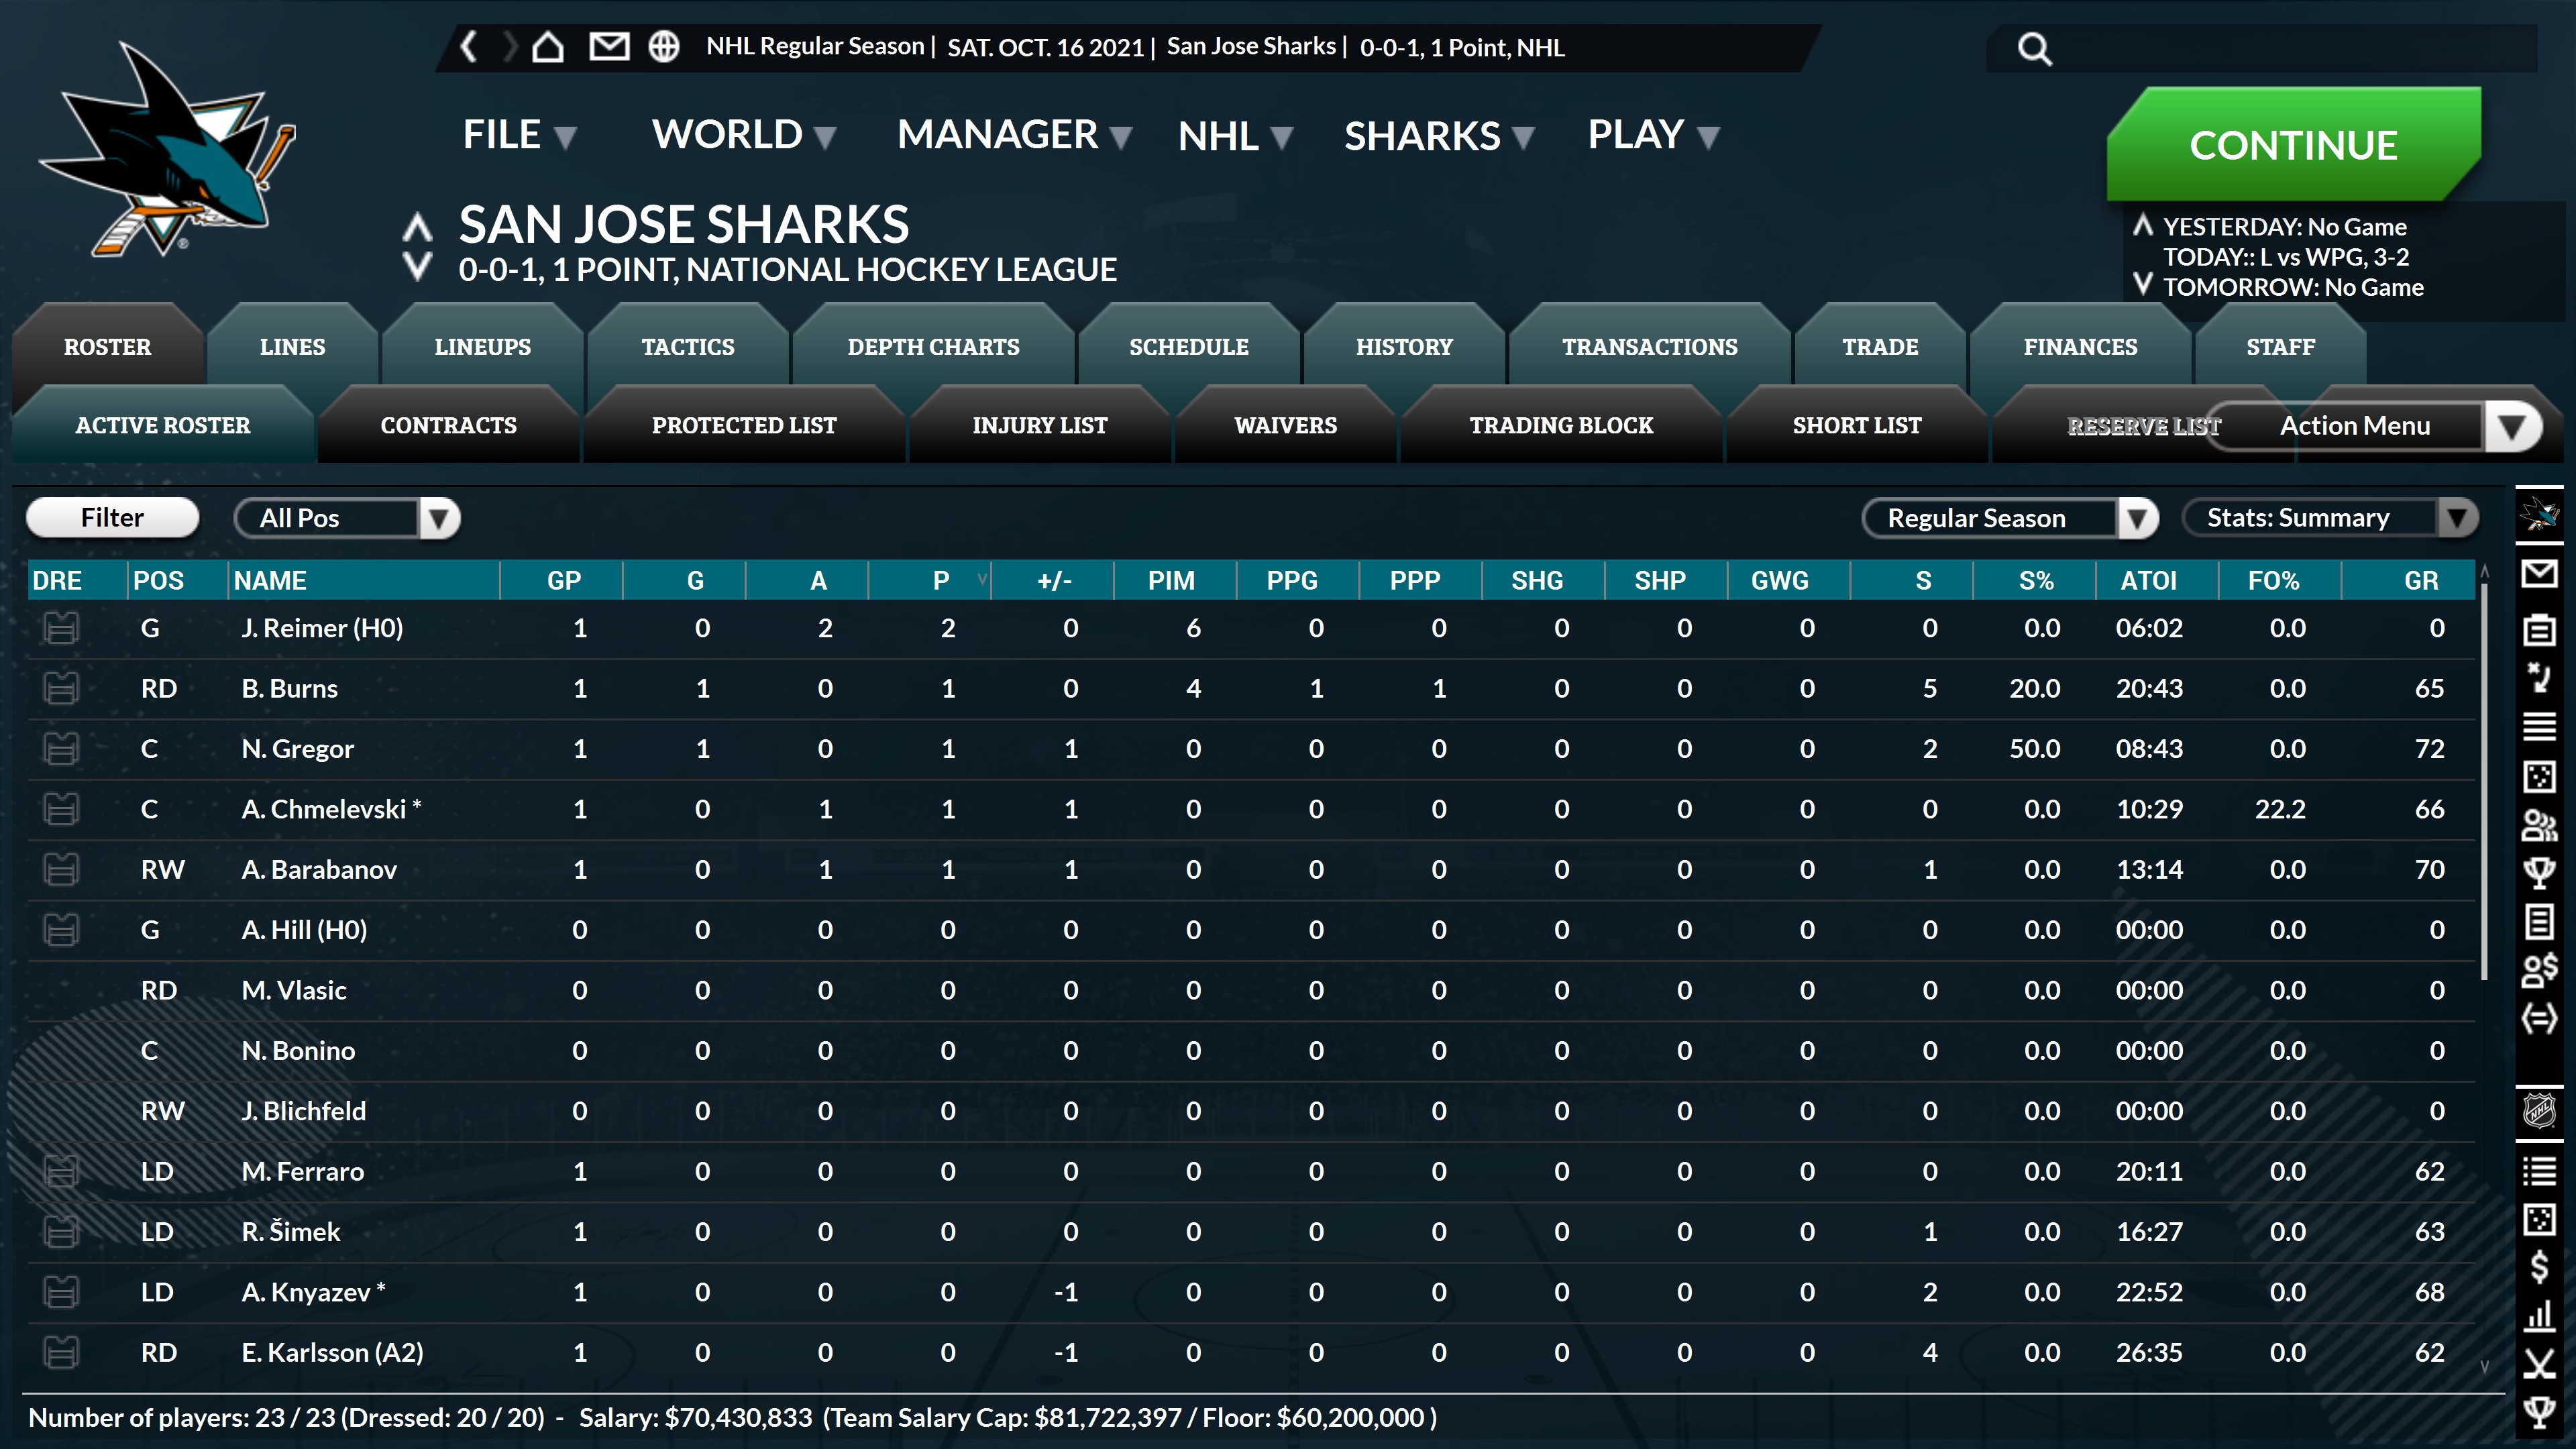This screenshot has height=1449, width=2576.
Task: Toggle dressed jersey icon for B. Burns
Action: [61, 689]
